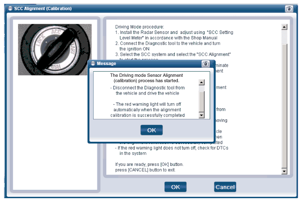
Task: Click the round icon beside the Message title
Action: (92, 64)
